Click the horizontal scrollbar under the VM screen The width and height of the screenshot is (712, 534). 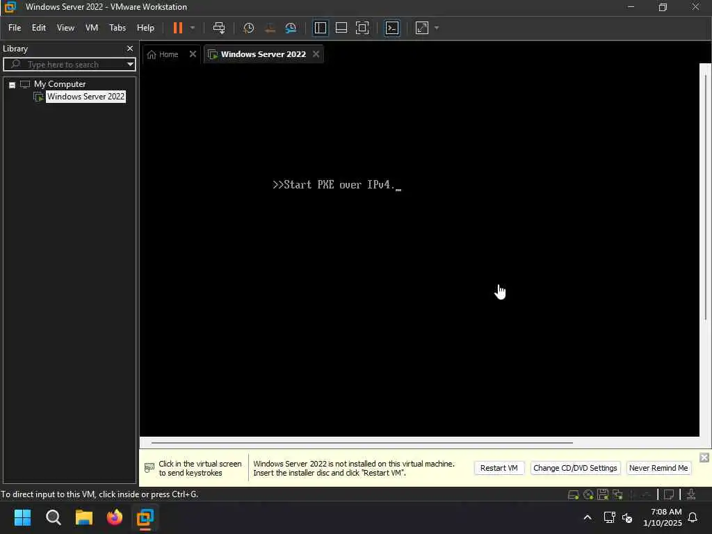tap(362, 442)
